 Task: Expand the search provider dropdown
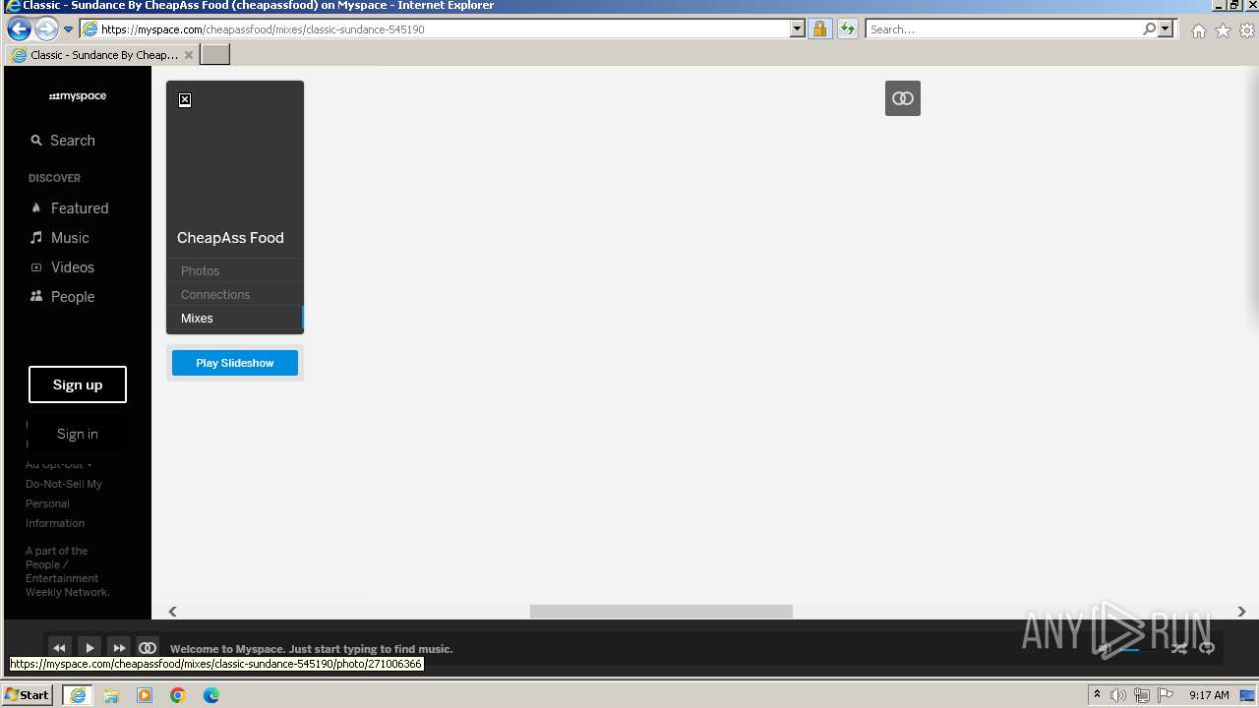point(1167,29)
